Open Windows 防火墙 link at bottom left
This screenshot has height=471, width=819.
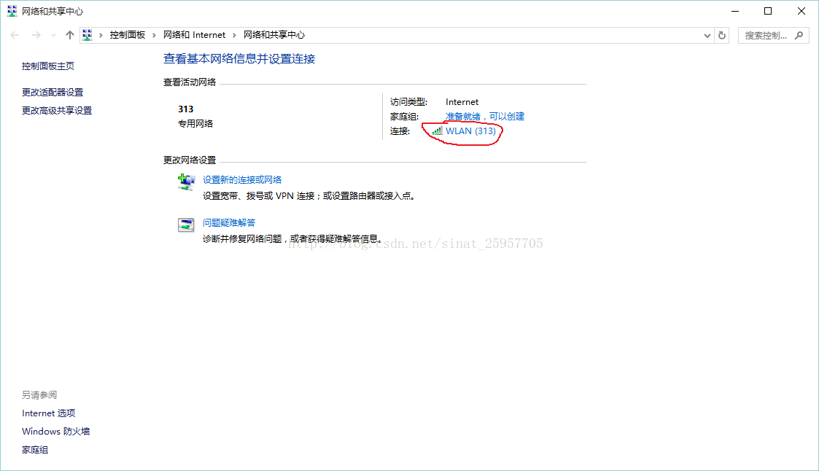click(x=55, y=431)
